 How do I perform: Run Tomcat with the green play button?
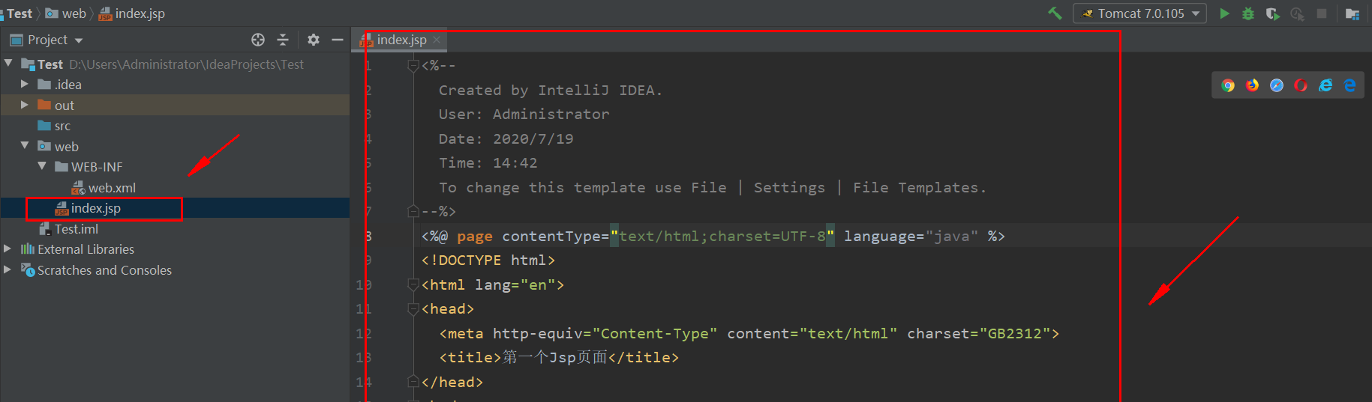pyautogui.click(x=1224, y=13)
